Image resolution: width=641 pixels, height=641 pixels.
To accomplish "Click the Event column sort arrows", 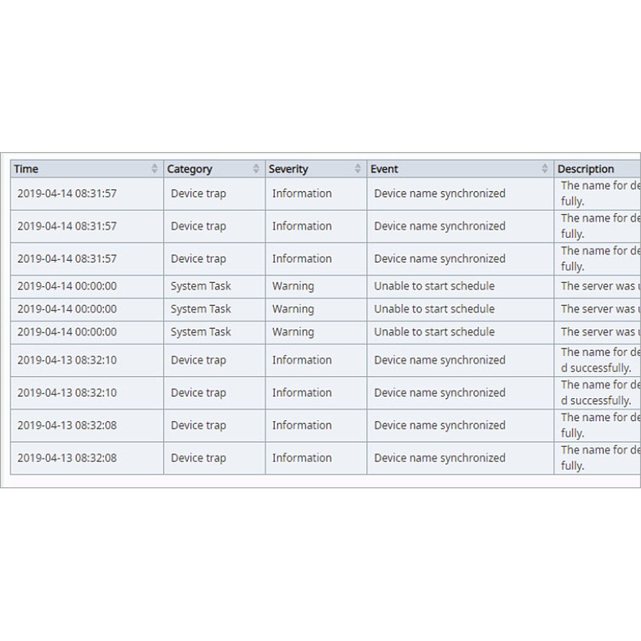I will tap(543, 168).
